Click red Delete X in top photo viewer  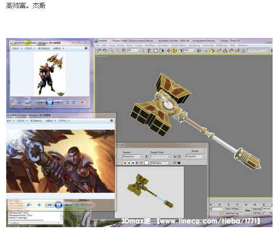coord(82,102)
